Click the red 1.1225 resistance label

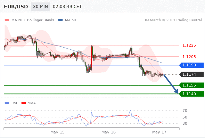189,45
